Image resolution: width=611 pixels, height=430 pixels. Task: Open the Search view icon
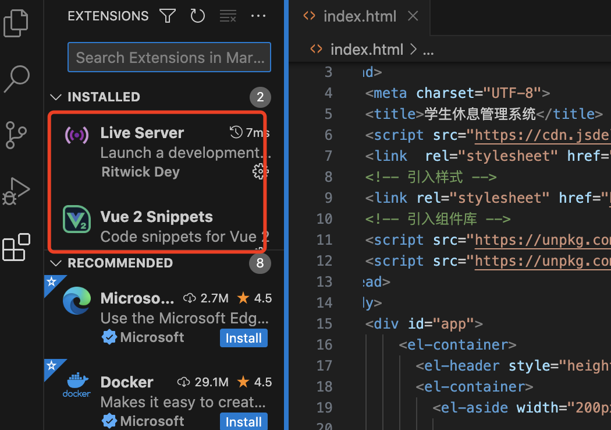[16, 79]
